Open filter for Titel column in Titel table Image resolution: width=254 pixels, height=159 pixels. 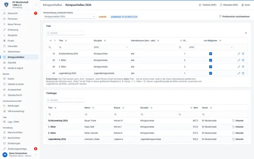(66, 41)
